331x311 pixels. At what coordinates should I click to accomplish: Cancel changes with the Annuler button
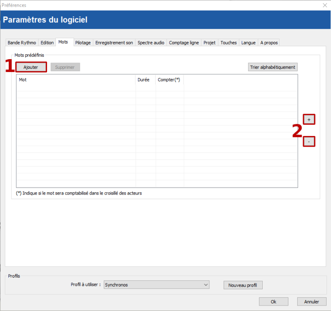click(x=311, y=302)
